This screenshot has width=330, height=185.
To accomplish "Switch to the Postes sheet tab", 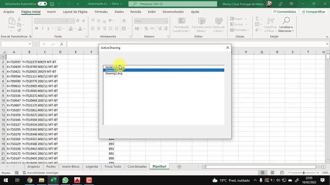I will (51, 166).
